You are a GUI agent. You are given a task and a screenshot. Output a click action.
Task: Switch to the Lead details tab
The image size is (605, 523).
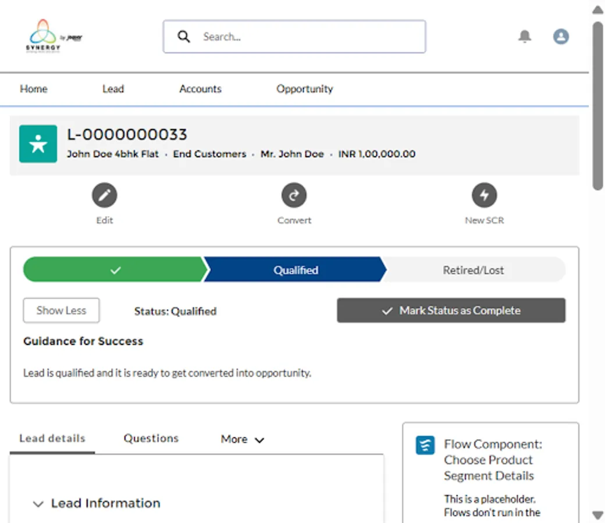click(x=52, y=438)
